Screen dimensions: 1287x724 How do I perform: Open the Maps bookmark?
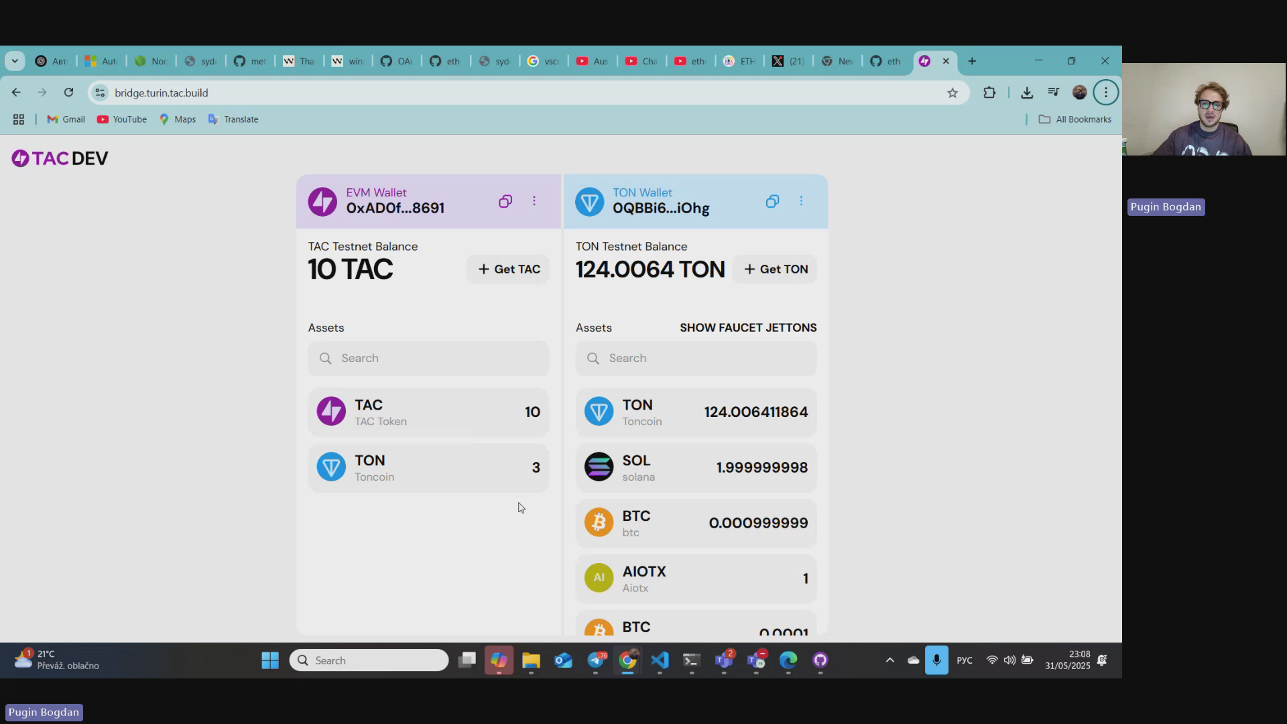[177, 119]
